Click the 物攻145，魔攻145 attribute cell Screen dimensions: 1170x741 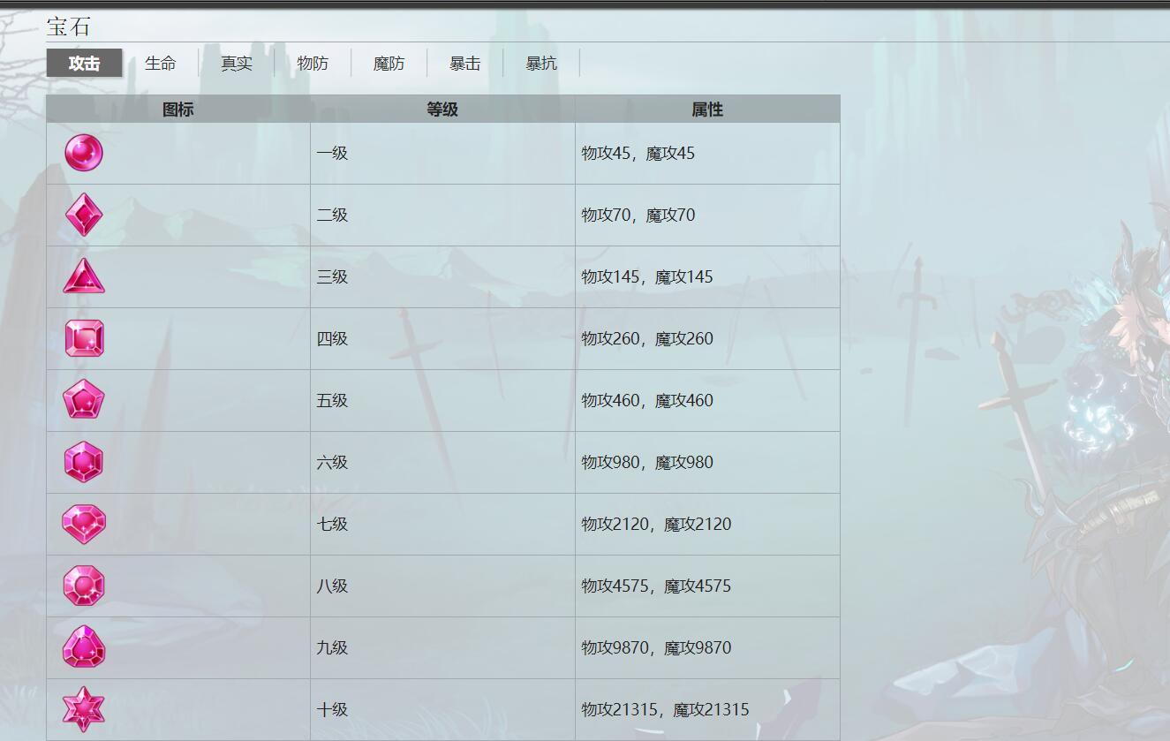[707, 277]
